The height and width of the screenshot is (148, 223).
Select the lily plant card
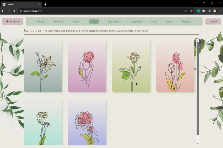43,66
